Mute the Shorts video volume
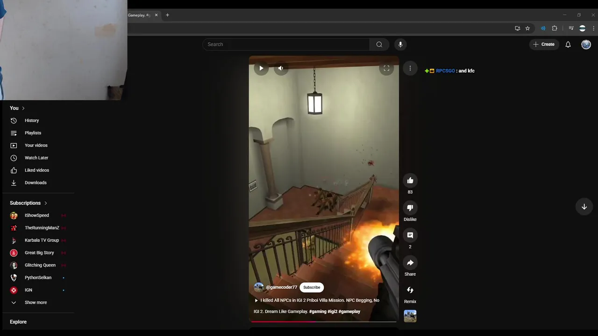Screen dimensions: 598x336 click(x=281, y=68)
